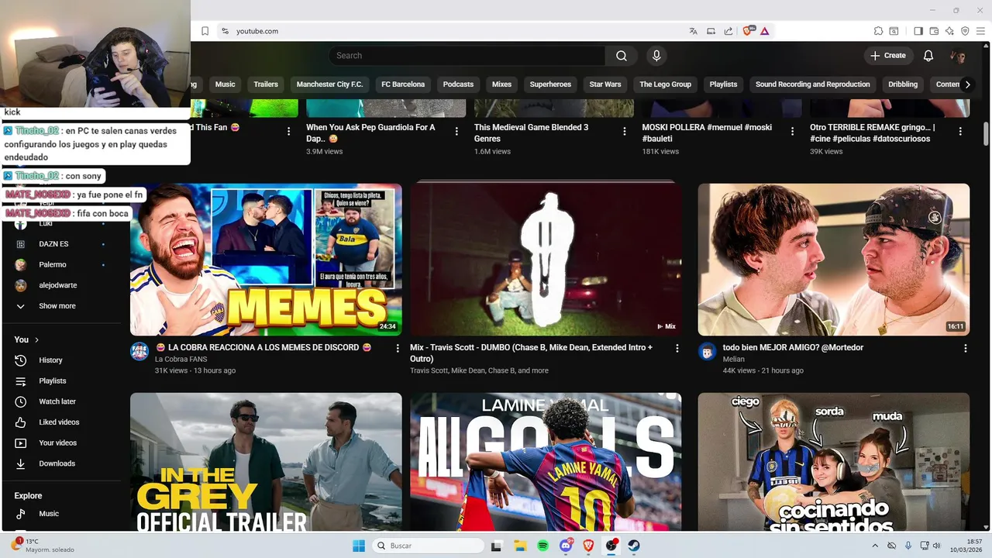
Task: Open options for Medieval Game short
Action: (625, 132)
